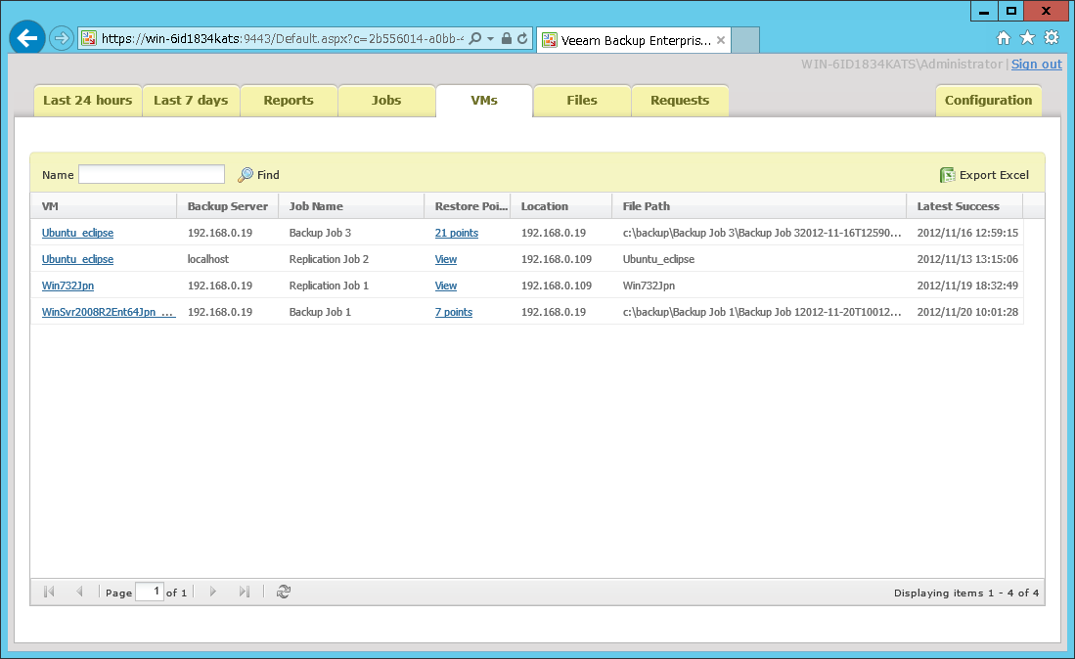The height and width of the screenshot is (659, 1075).
Task: Open the Requests tab
Action: tap(680, 100)
